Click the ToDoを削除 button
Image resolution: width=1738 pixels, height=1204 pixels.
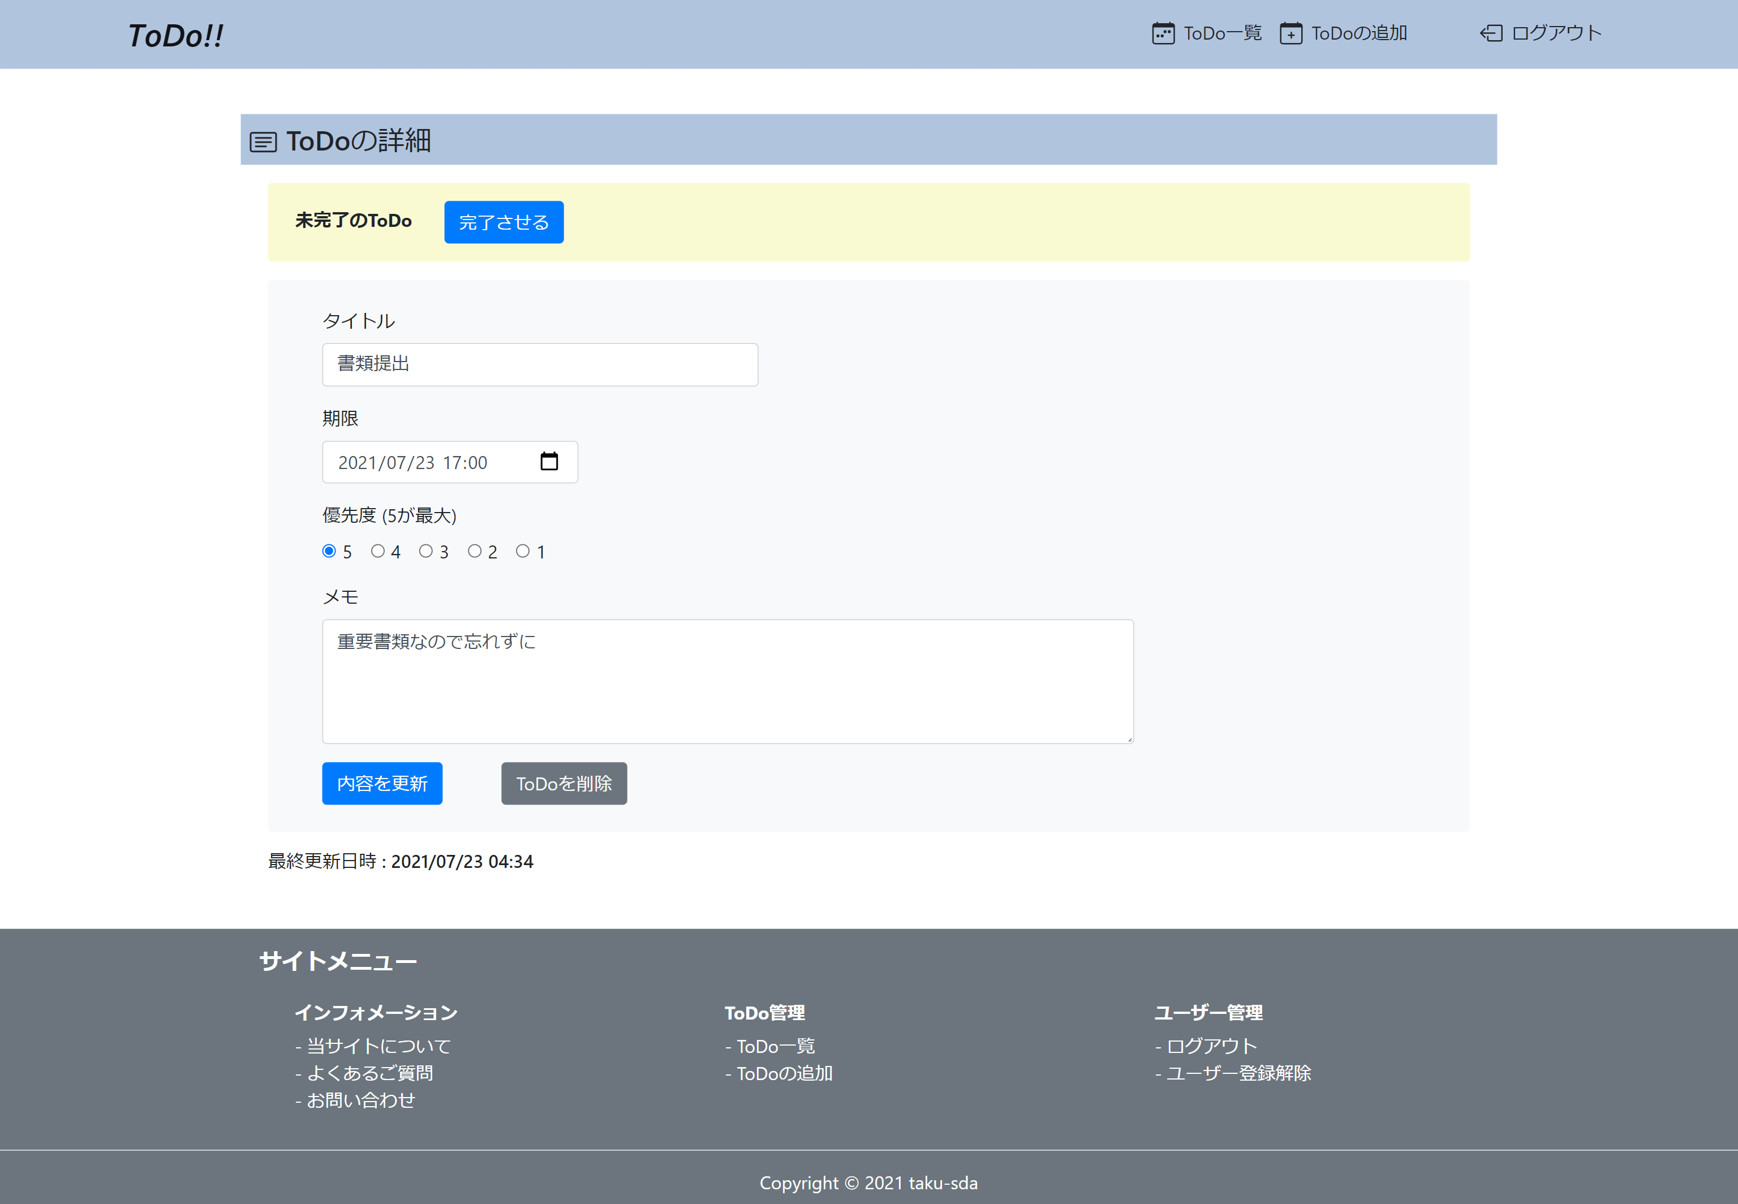(564, 783)
